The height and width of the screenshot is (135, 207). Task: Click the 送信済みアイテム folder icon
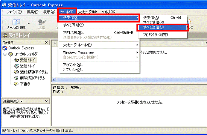(x=16, y=72)
